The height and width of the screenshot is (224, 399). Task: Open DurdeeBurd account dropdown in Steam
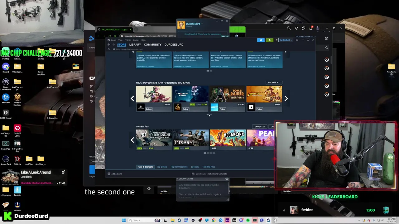(x=286, y=40)
